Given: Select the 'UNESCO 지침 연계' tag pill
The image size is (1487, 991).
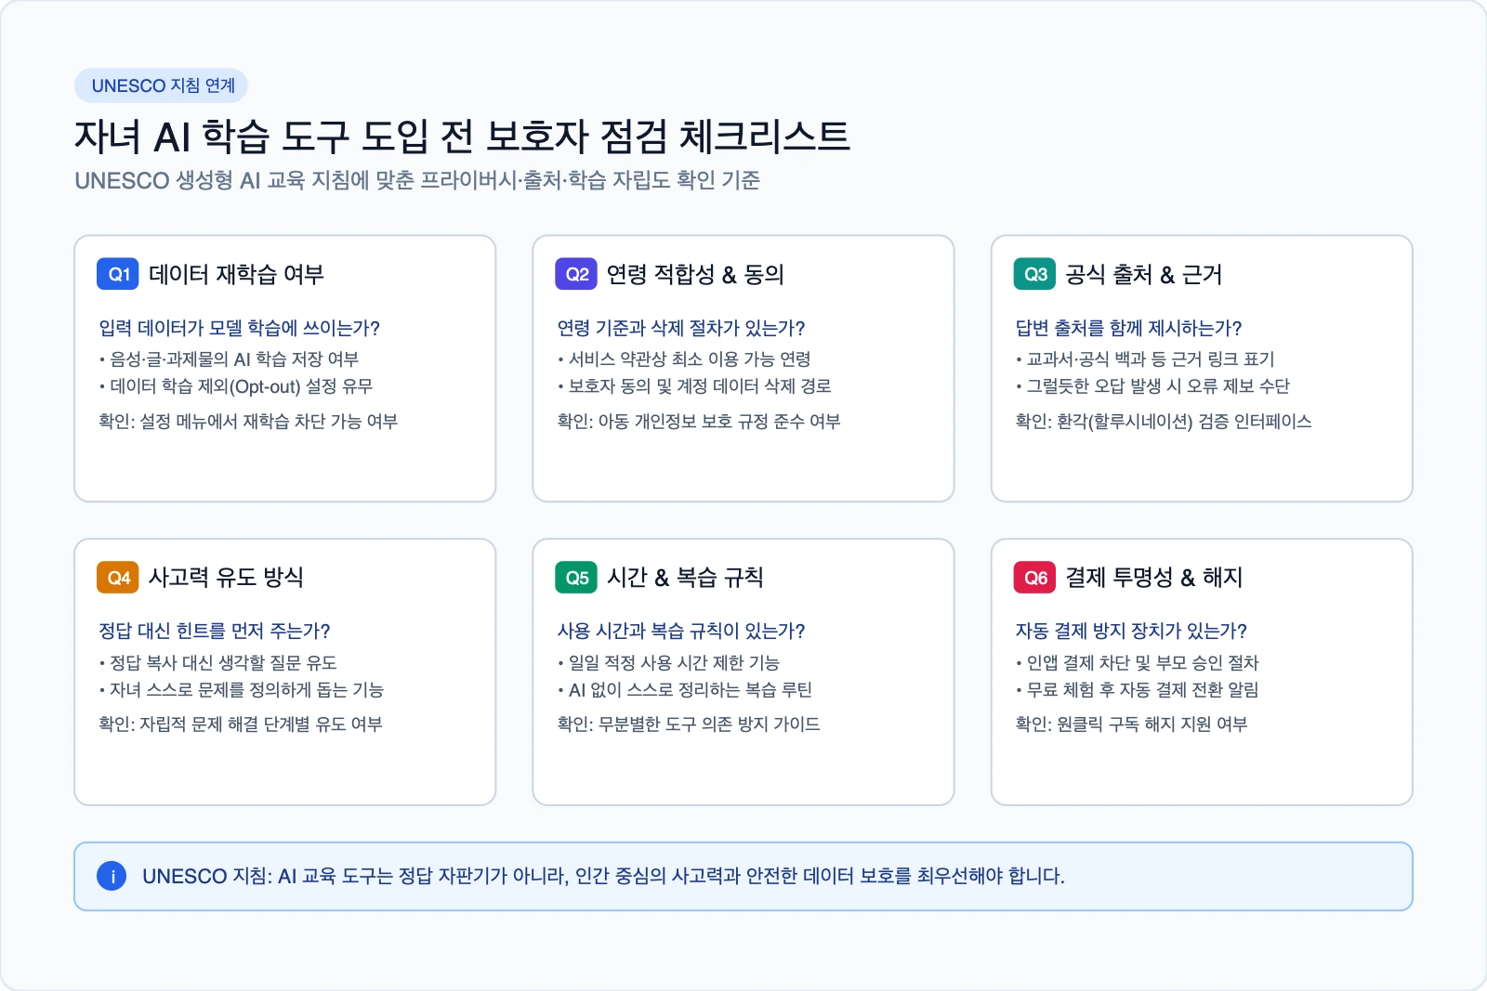Looking at the screenshot, I should 162,85.
